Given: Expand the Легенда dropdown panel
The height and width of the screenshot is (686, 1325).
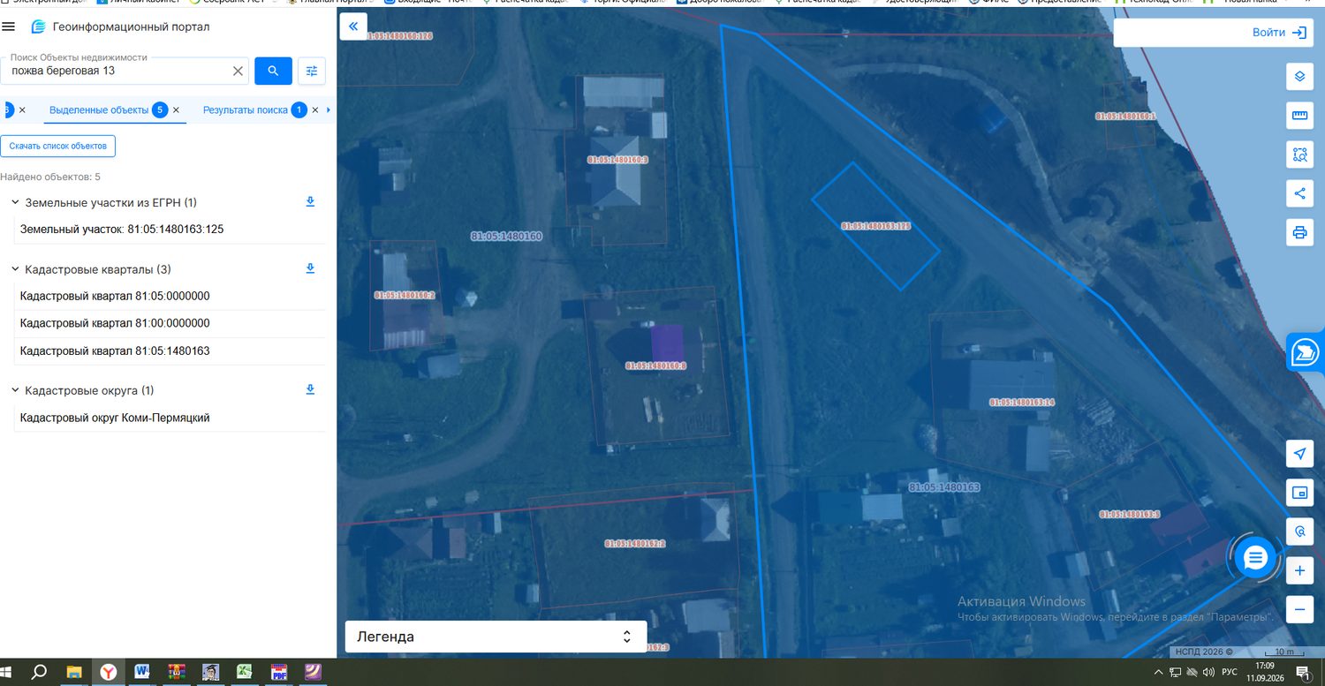Looking at the screenshot, I should (x=496, y=637).
